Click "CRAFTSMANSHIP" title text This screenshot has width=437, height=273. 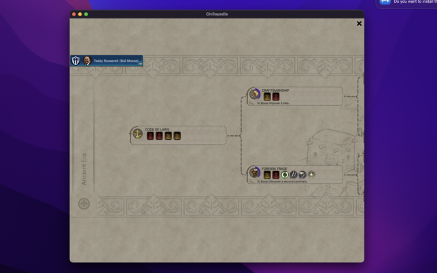point(275,90)
